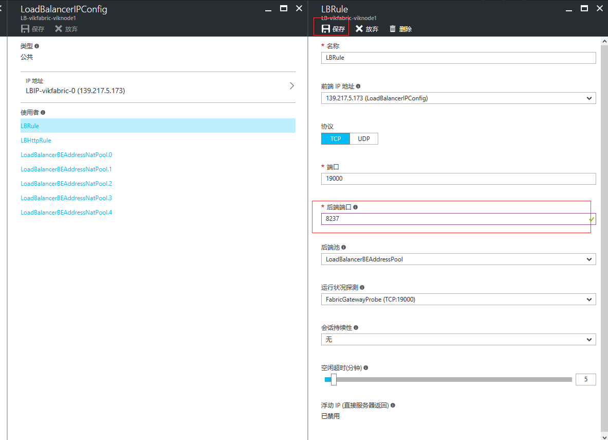The image size is (608, 440).
Task: Open the 前端 IP 地址 dropdown
Action: [x=458, y=98]
